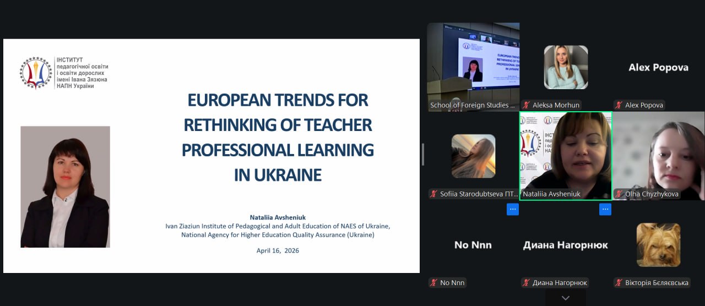
Task: Click muted microphone icon beside Диана Нагорнюк
Action: (527, 283)
